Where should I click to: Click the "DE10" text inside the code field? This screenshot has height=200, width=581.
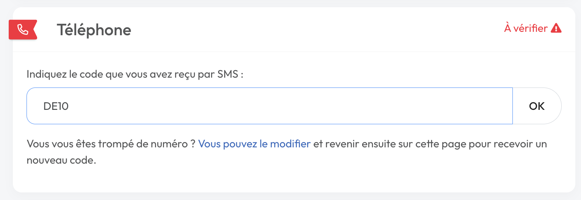tap(56, 106)
